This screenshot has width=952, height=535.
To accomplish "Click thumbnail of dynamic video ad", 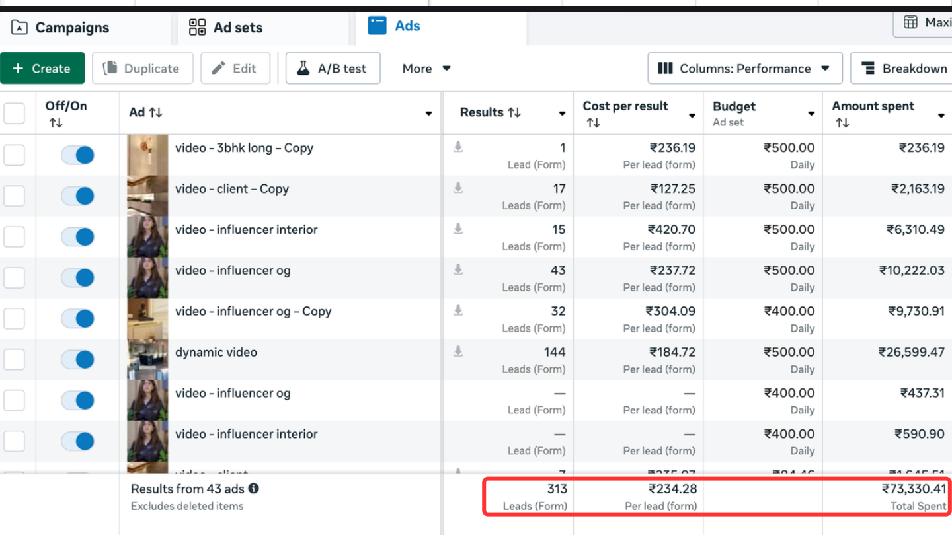I will tap(147, 360).
